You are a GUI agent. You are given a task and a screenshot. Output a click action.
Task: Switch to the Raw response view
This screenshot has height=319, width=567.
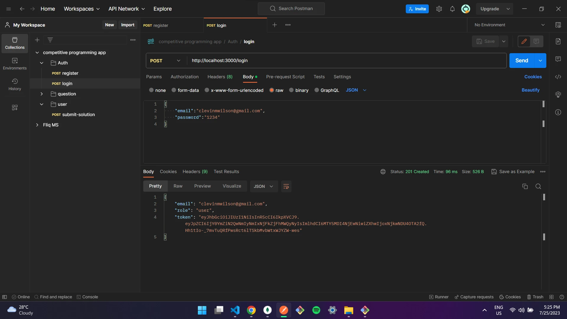click(x=178, y=186)
